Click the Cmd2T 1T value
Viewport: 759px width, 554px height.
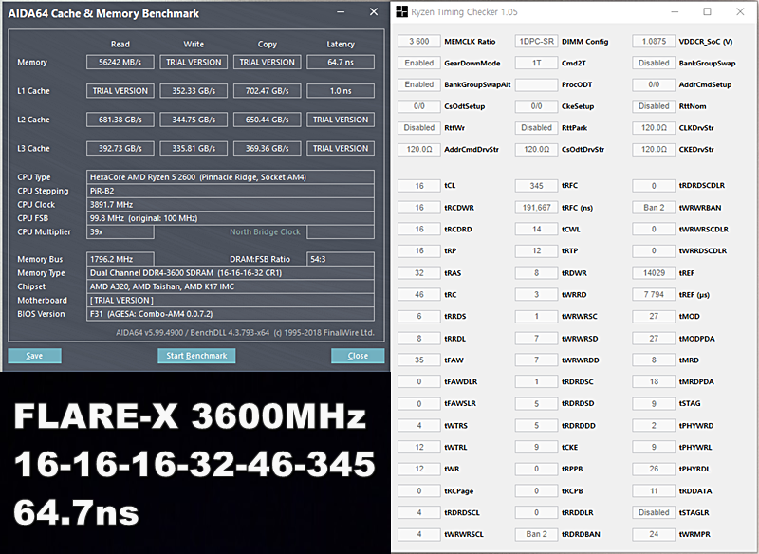coord(536,63)
